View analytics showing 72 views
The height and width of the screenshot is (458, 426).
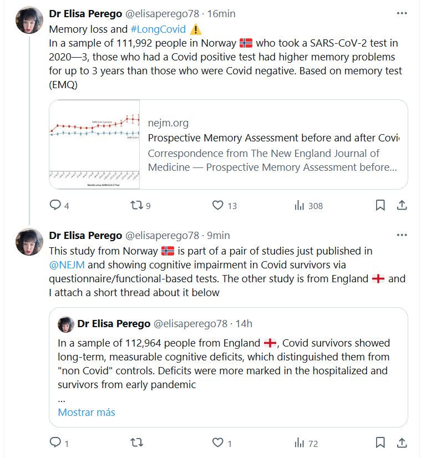click(300, 442)
